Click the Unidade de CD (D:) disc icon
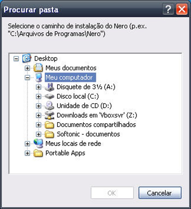This screenshot has height=209, width=191. pyautogui.click(x=49, y=106)
